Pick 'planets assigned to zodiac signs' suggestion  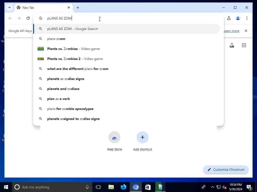click(x=126, y=119)
